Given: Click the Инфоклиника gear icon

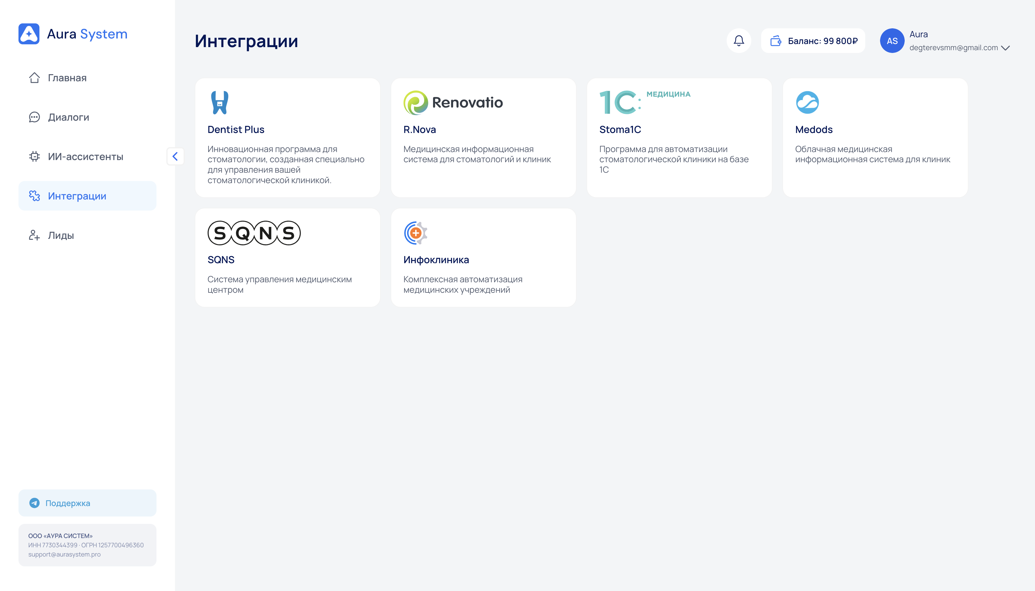Looking at the screenshot, I should coord(416,233).
